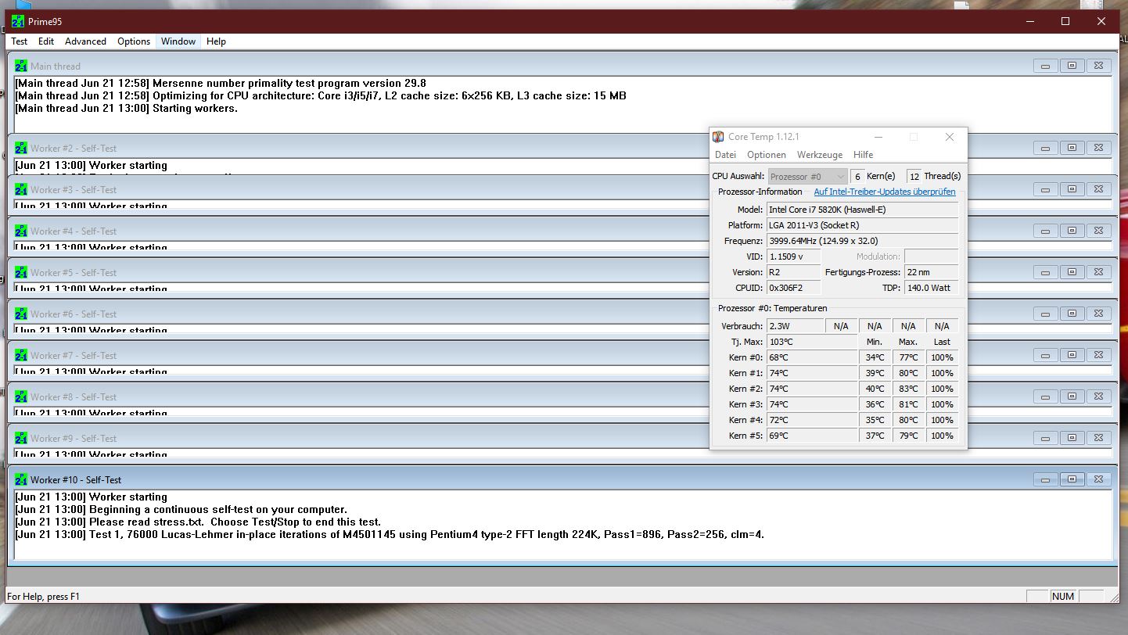
Task: Click the Kern #4 min temperature 35°C
Action: coord(875,420)
